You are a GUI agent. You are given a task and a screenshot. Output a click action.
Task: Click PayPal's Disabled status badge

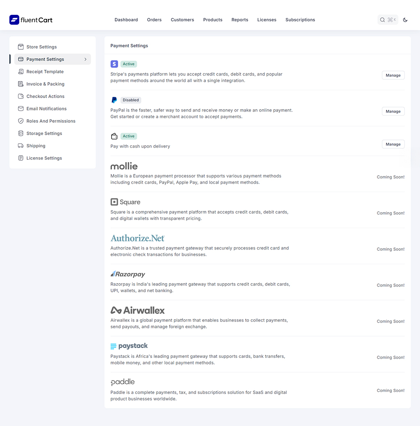130,100
